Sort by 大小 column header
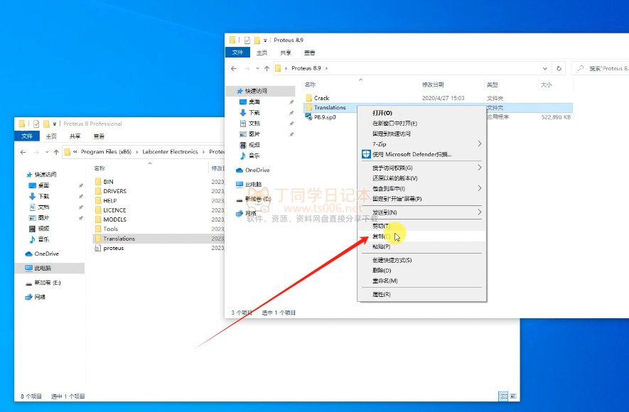 547,85
